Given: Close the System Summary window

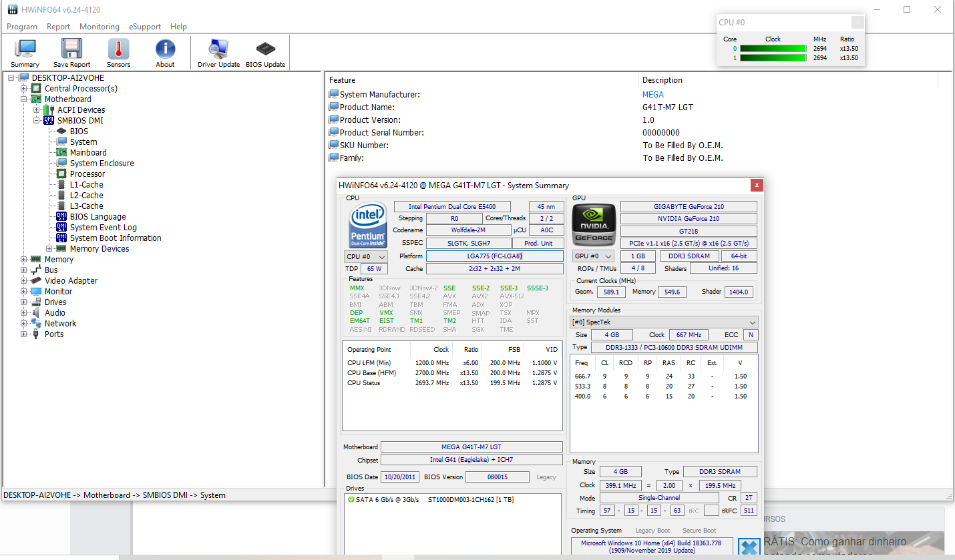Looking at the screenshot, I should (757, 185).
